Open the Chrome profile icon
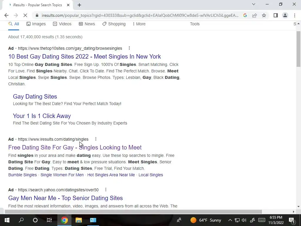 [285, 15]
